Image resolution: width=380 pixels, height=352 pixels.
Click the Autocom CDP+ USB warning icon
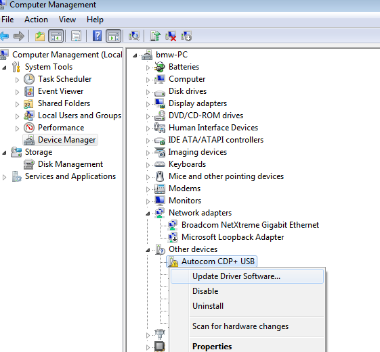173,261
